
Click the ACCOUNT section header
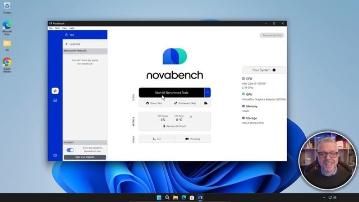(x=85, y=143)
